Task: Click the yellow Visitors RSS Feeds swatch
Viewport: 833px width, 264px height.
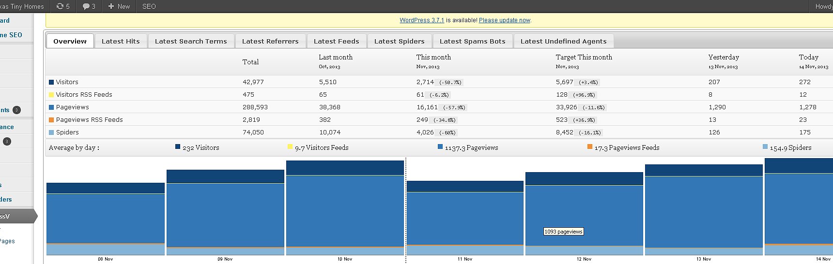Action: [x=51, y=95]
